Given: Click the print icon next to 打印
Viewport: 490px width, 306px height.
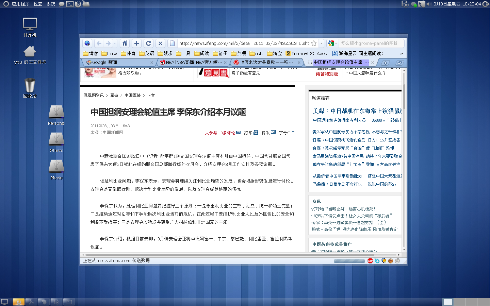Looking at the screenshot, I should click(x=256, y=132).
